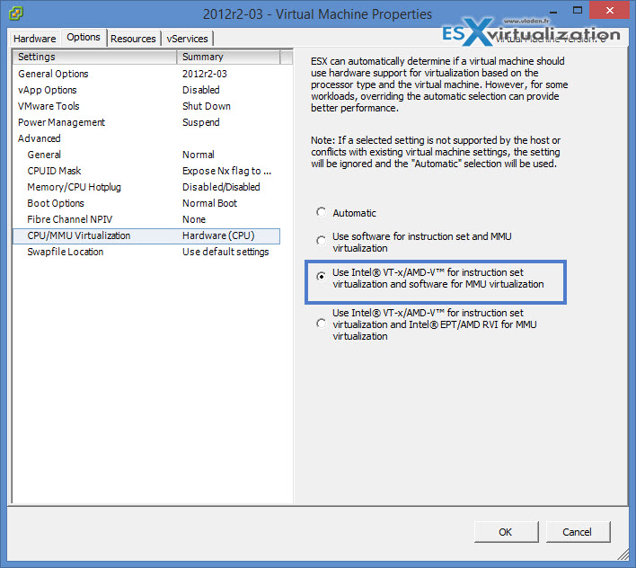Click the window resize grip corner
The height and width of the screenshot is (568, 636).
tap(623, 555)
